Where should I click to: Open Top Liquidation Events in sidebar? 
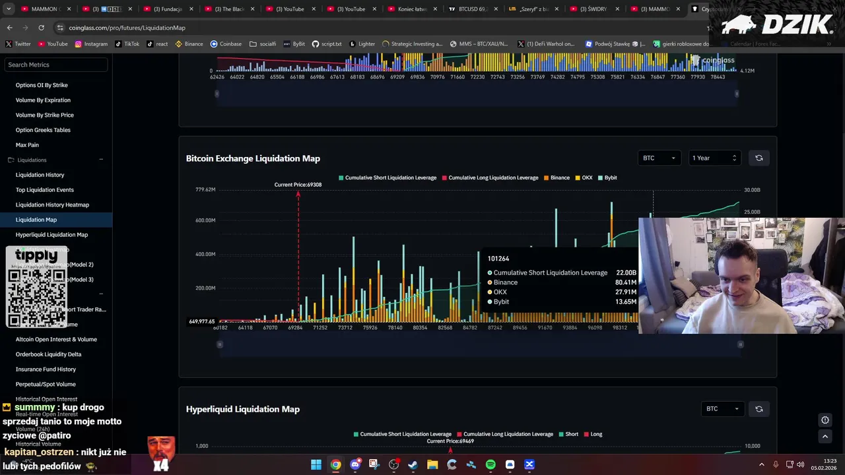[44, 190]
